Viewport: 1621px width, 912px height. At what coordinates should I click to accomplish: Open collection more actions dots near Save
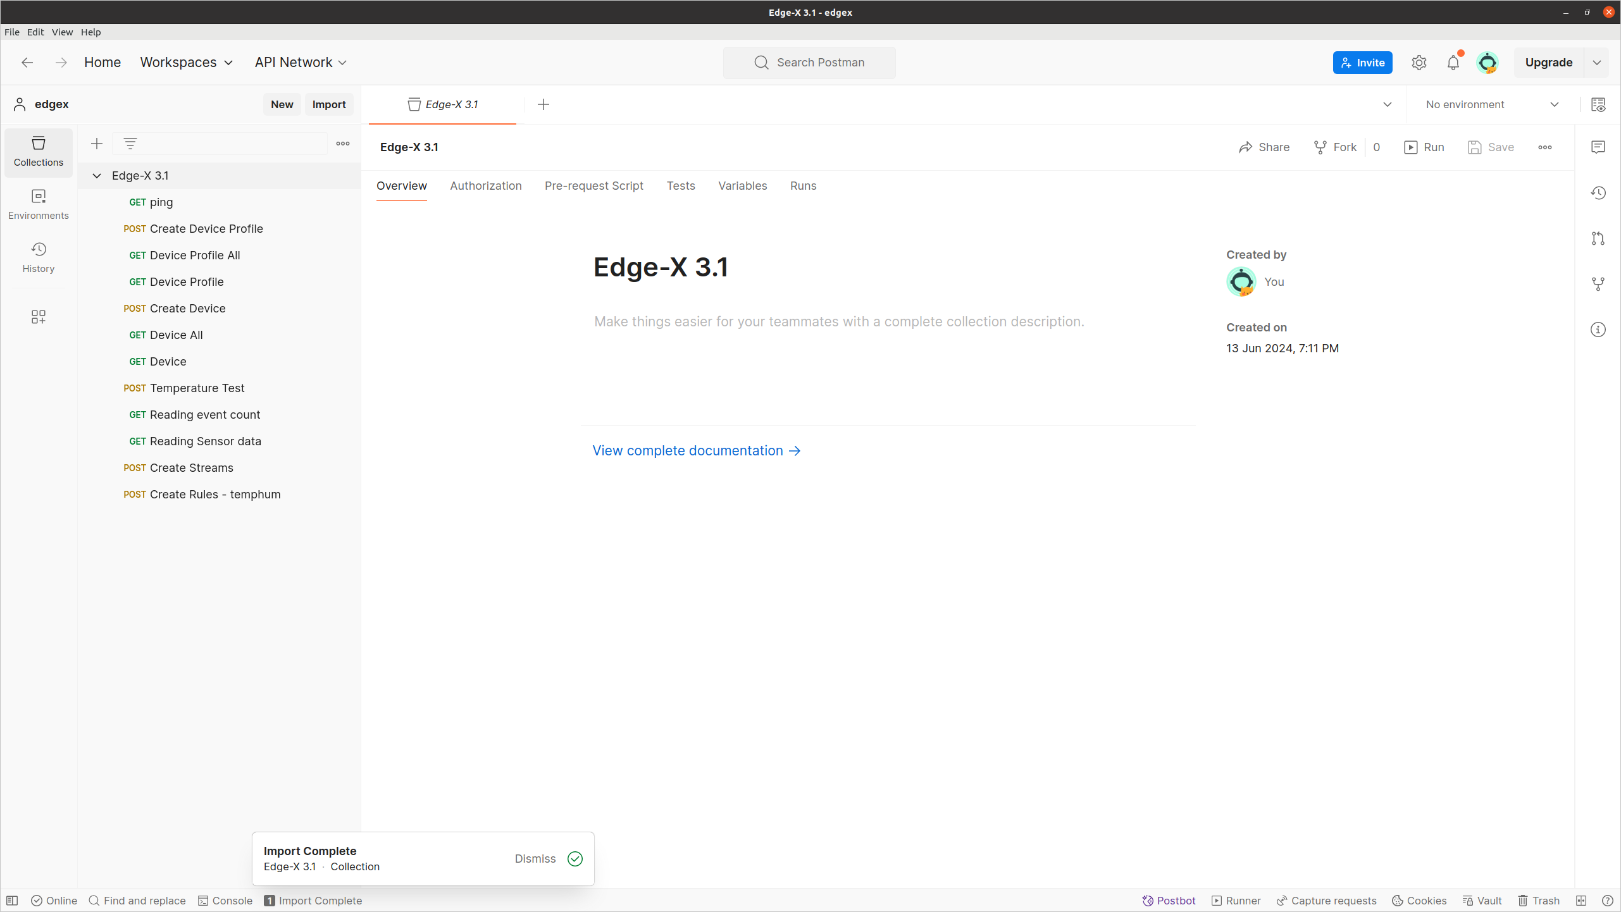pos(1545,147)
